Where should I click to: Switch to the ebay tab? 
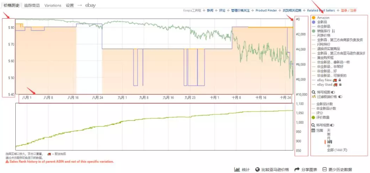pos(90,5)
